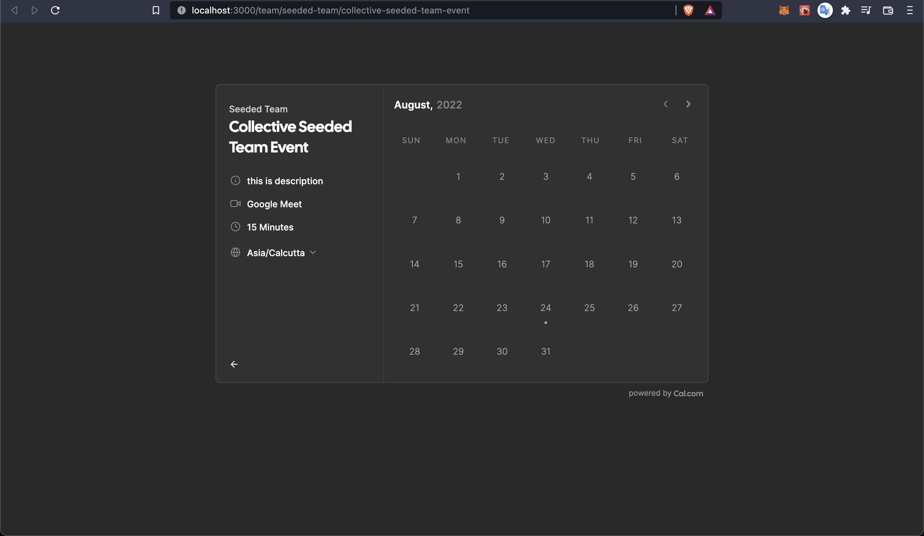Open the Google Translate extension icon
The height and width of the screenshot is (536, 924).
click(x=825, y=10)
